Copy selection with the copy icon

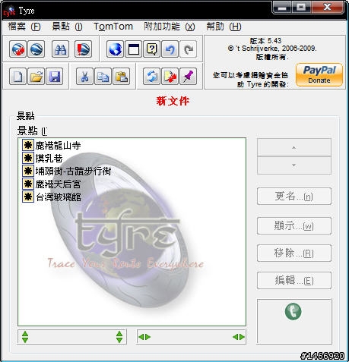tap(103, 76)
